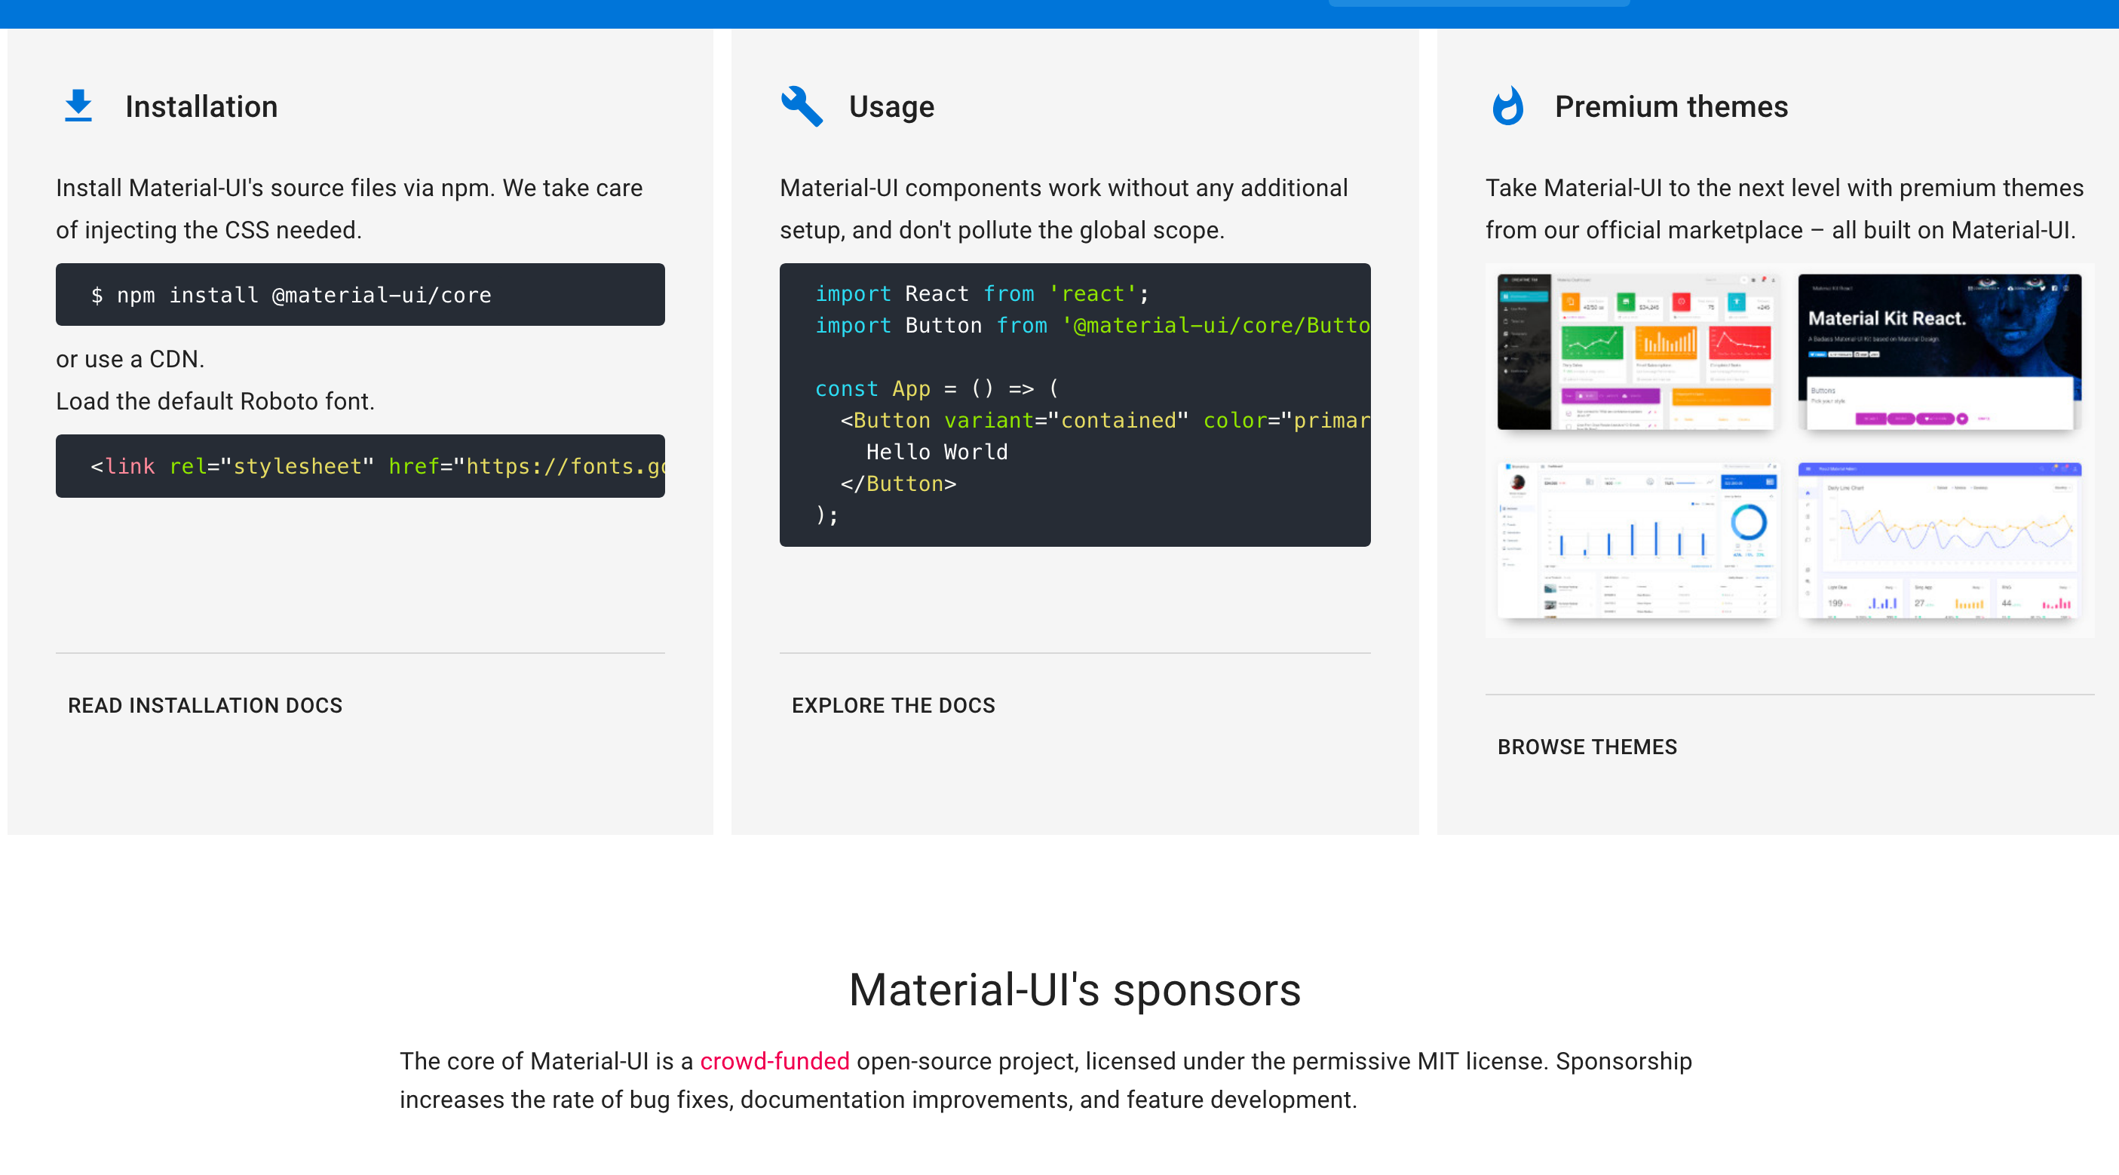Click the Premium themes heading
The width and height of the screenshot is (2119, 1175).
[x=1672, y=106]
